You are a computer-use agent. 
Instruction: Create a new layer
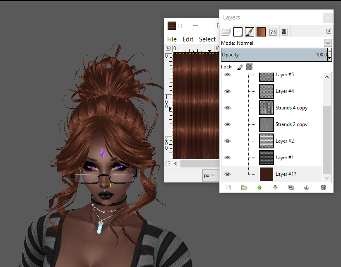point(228,188)
